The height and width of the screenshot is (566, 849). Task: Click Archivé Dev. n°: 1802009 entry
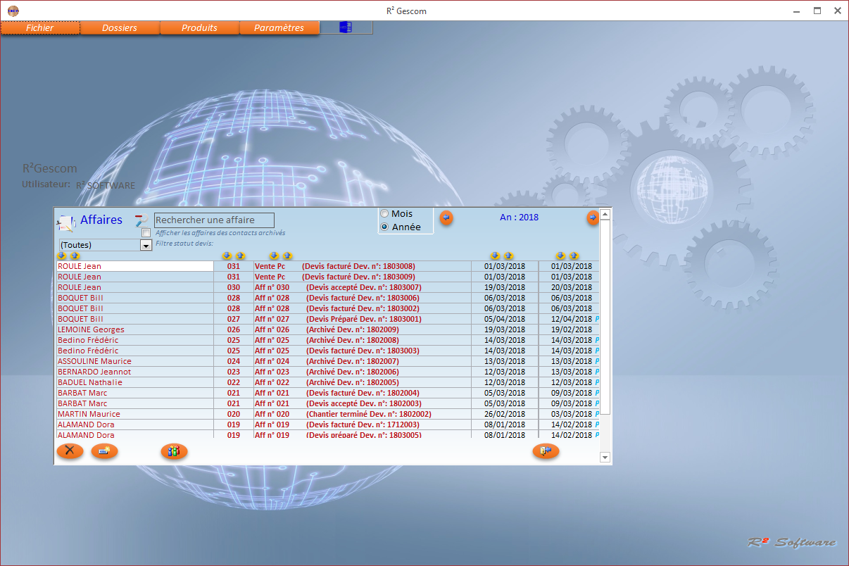coord(353,329)
